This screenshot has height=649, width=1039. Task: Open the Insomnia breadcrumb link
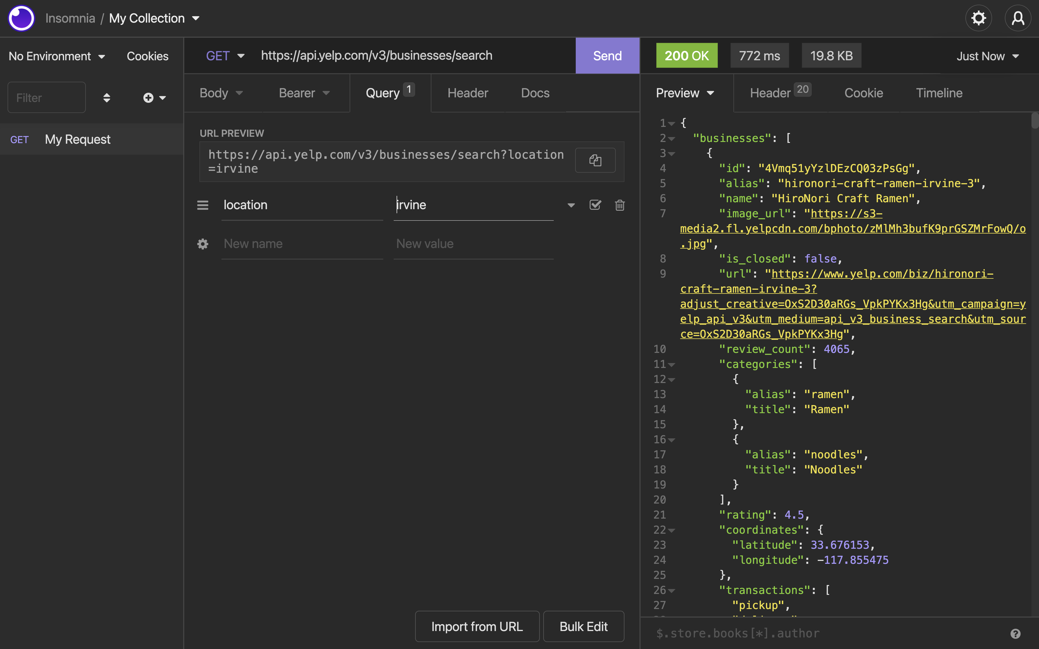(70, 19)
